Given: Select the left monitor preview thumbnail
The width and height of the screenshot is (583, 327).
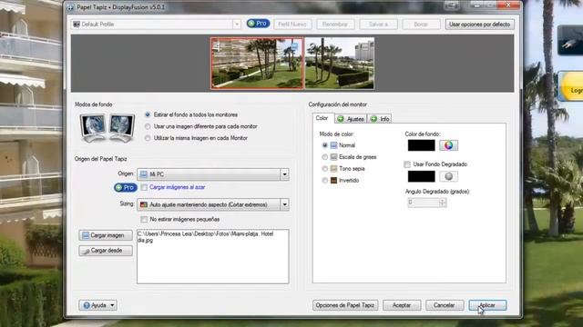Looking at the screenshot, I should (x=257, y=64).
